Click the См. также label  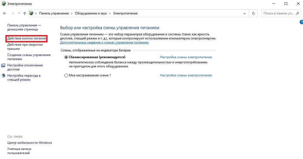(15, 136)
